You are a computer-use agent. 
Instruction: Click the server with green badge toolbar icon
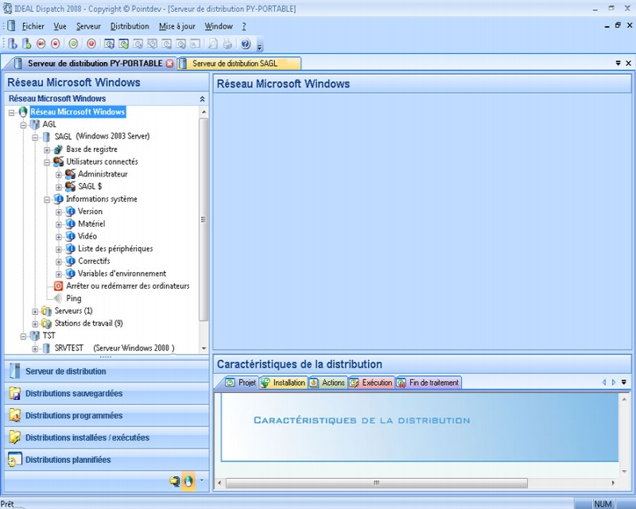27,44
